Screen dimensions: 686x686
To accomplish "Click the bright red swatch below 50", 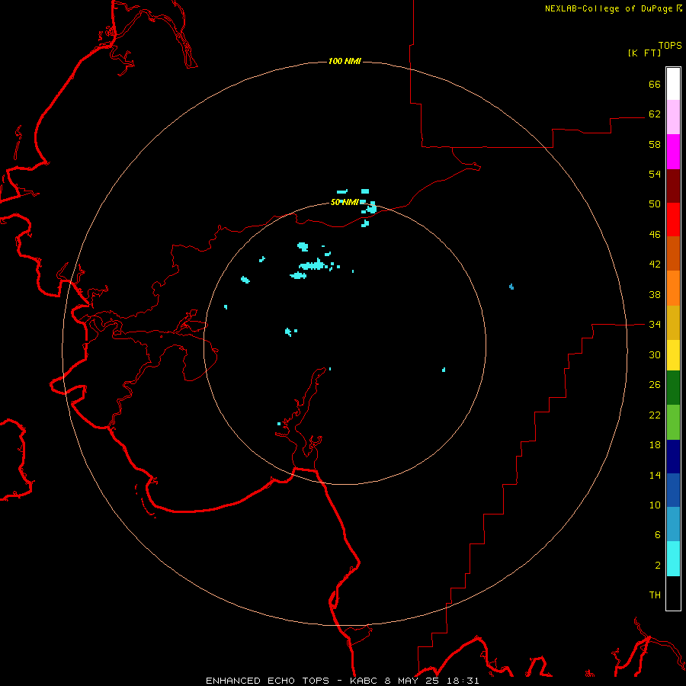I will pyautogui.click(x=673, y=220).
